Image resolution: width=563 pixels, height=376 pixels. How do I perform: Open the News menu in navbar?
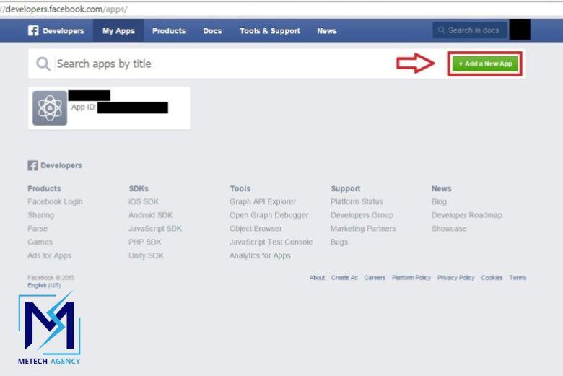point(327,31)
